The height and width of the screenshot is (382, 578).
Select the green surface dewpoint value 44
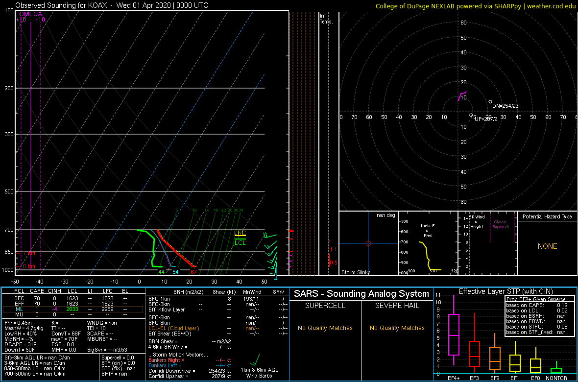point(161,272)
